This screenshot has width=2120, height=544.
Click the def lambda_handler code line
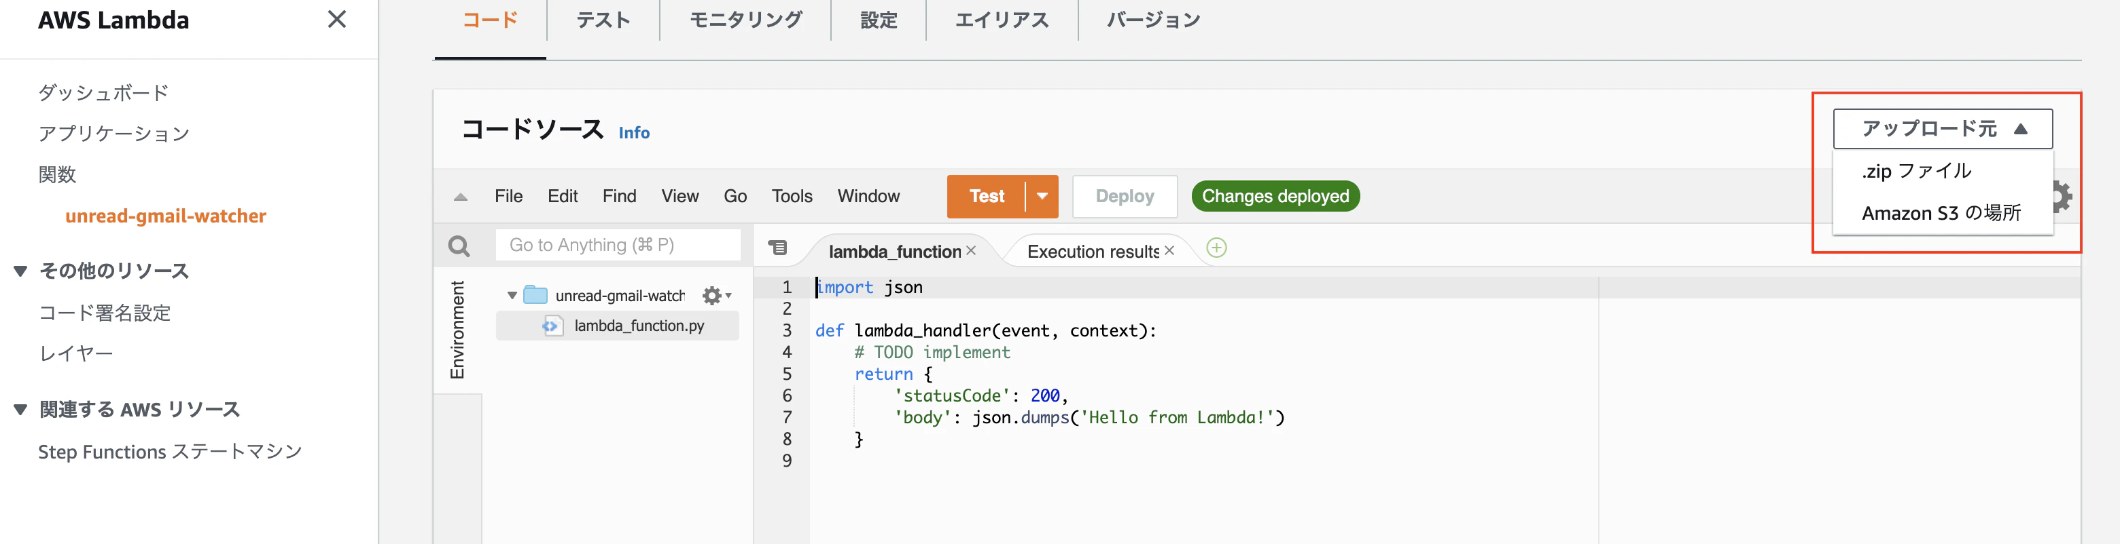tap(986, 330)
